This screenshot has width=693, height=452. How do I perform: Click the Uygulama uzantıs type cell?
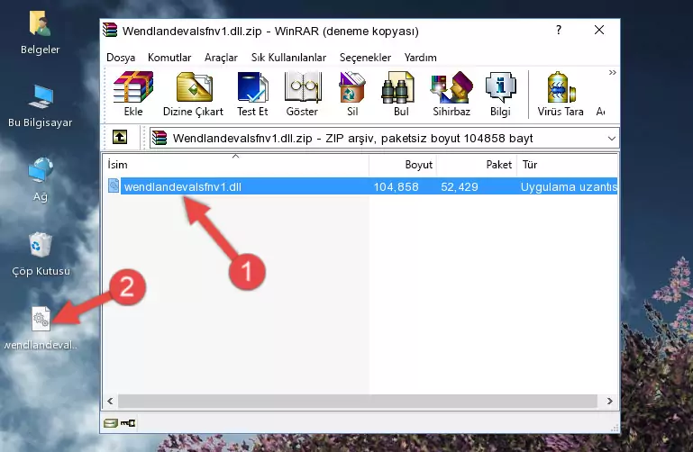coord(569,186)
